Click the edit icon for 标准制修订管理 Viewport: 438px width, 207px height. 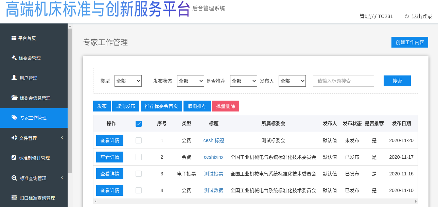coord(14,158)
